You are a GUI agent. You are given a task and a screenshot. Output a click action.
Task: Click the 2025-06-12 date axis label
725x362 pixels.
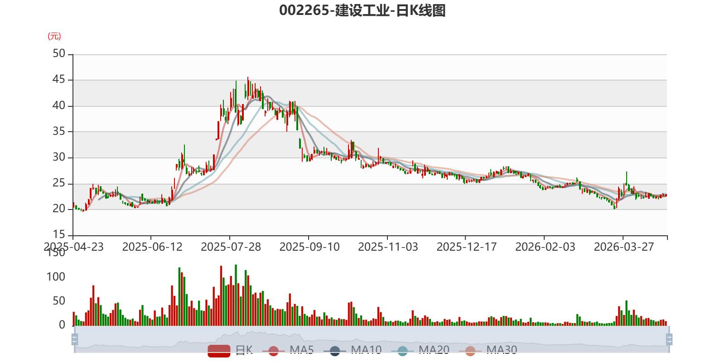pyautogui.click(x=152, y=247)
